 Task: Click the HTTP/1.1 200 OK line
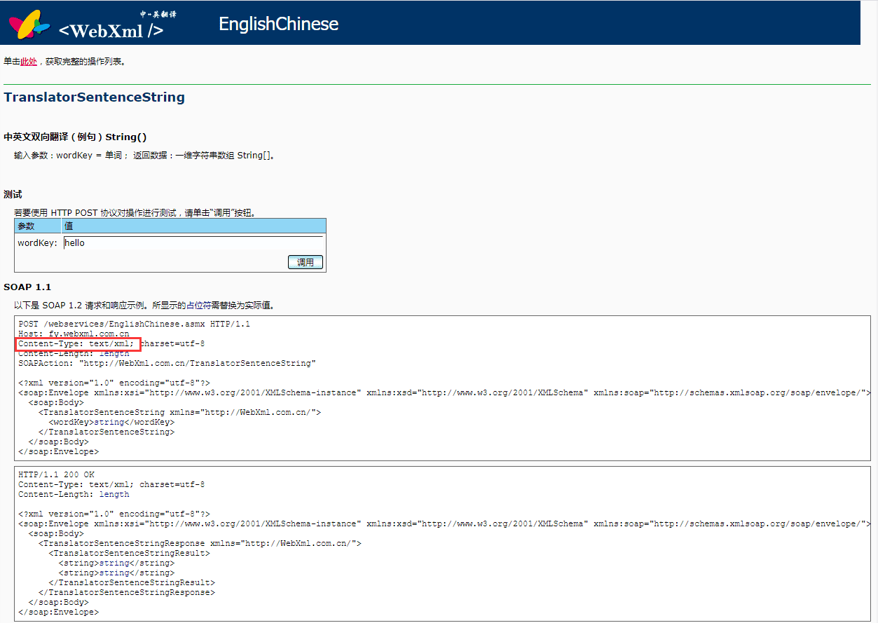56,474
